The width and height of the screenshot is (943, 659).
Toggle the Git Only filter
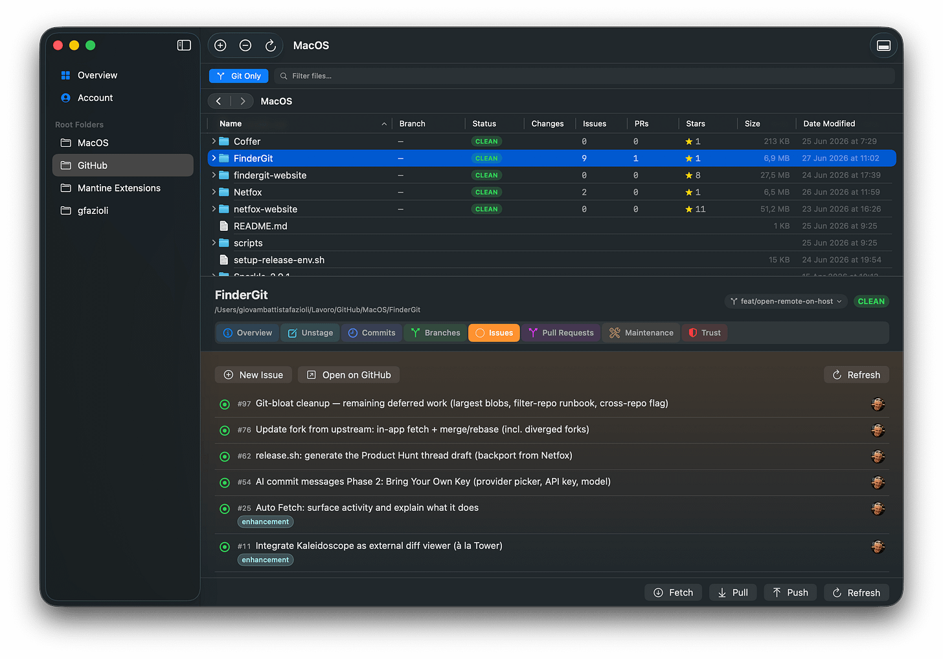coord(238,76)
